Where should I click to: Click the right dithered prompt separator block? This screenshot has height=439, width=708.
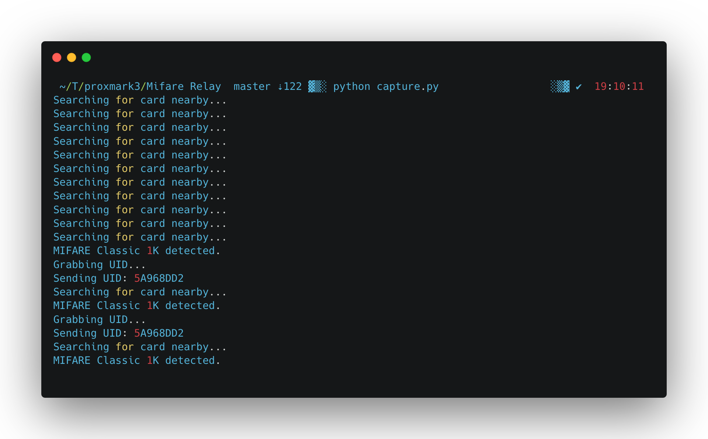[560, 87]
